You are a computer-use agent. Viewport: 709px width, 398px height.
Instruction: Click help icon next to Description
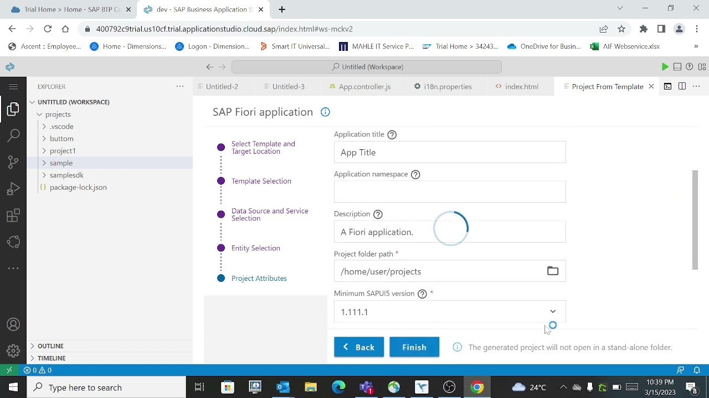(378, 214)
